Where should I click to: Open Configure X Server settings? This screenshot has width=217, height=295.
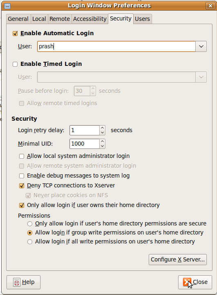click(177, 260)
